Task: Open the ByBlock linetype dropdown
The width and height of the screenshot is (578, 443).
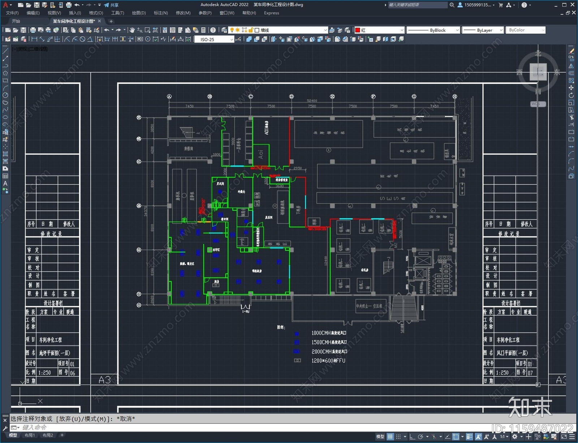Action: (x=457, y=30)
